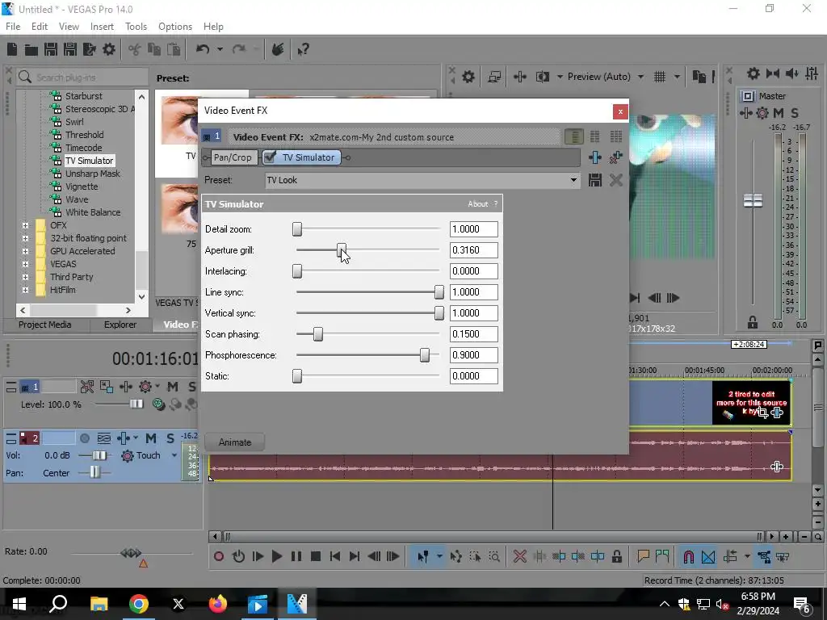Go to start of project

point(335,556)
